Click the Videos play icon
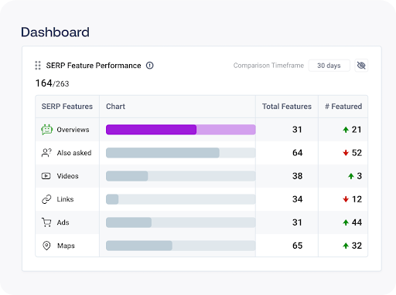 coord(46,176)
